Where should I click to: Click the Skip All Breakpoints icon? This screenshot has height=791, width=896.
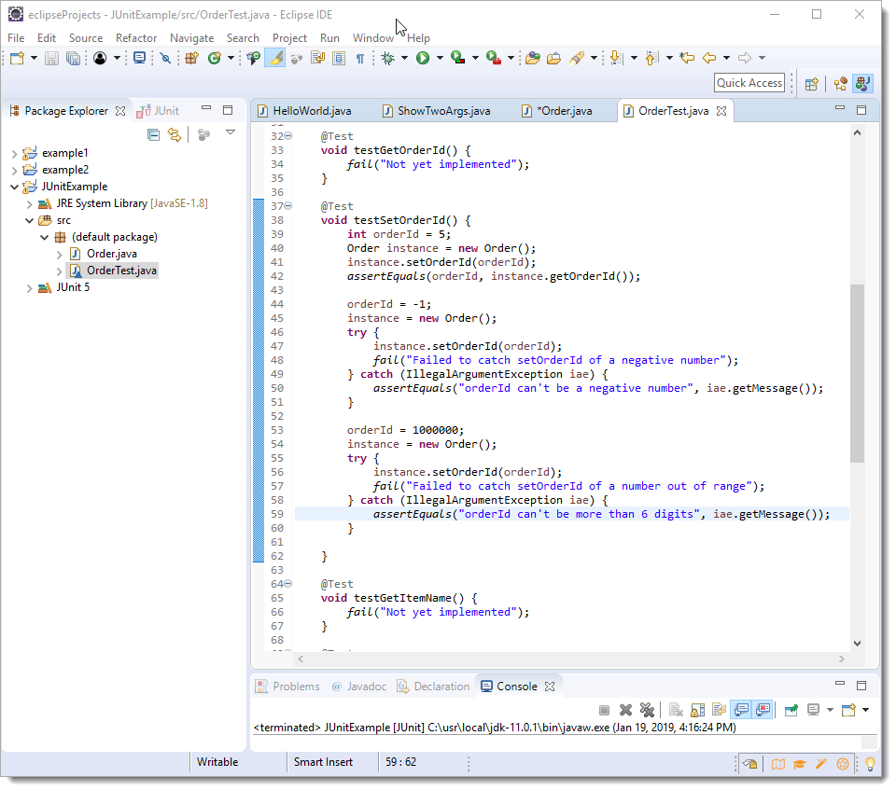click(x=165, y=58)
